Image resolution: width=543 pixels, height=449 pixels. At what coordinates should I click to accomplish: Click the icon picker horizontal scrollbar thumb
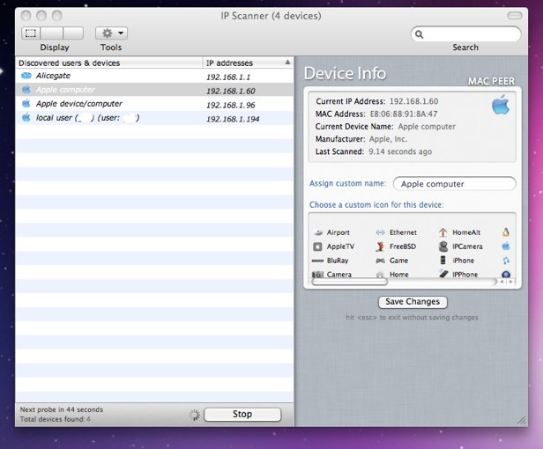349,282
